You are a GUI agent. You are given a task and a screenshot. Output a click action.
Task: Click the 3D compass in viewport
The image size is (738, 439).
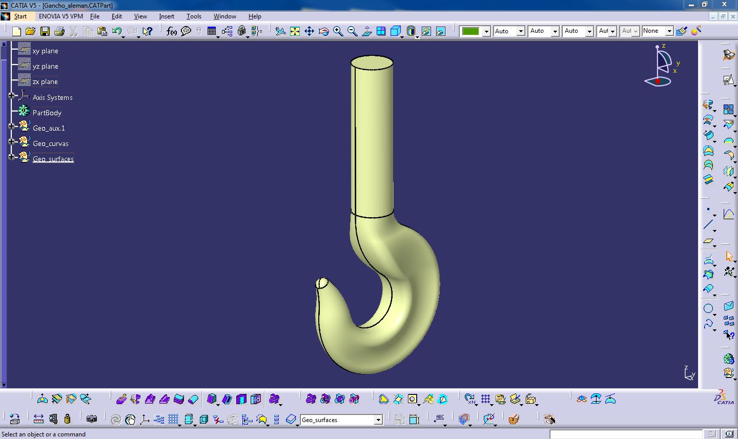pos(662,66)
